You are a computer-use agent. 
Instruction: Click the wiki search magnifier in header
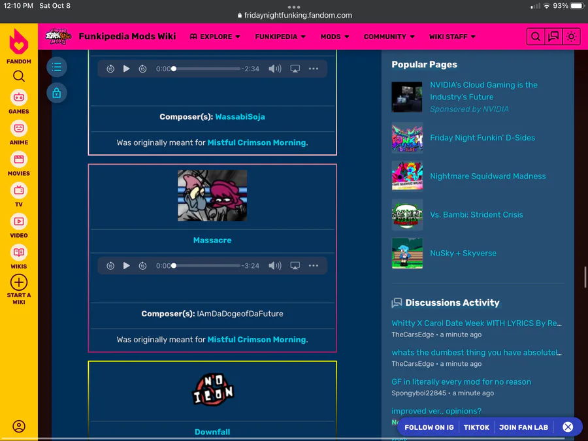pos(536,37)
